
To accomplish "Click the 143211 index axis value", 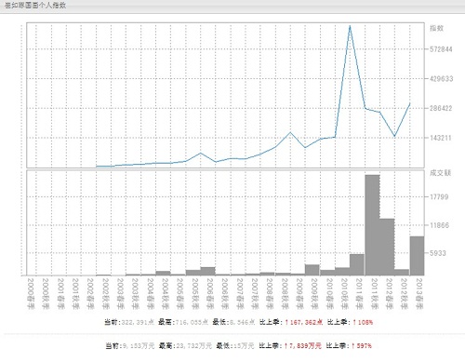I will (441, 138).
